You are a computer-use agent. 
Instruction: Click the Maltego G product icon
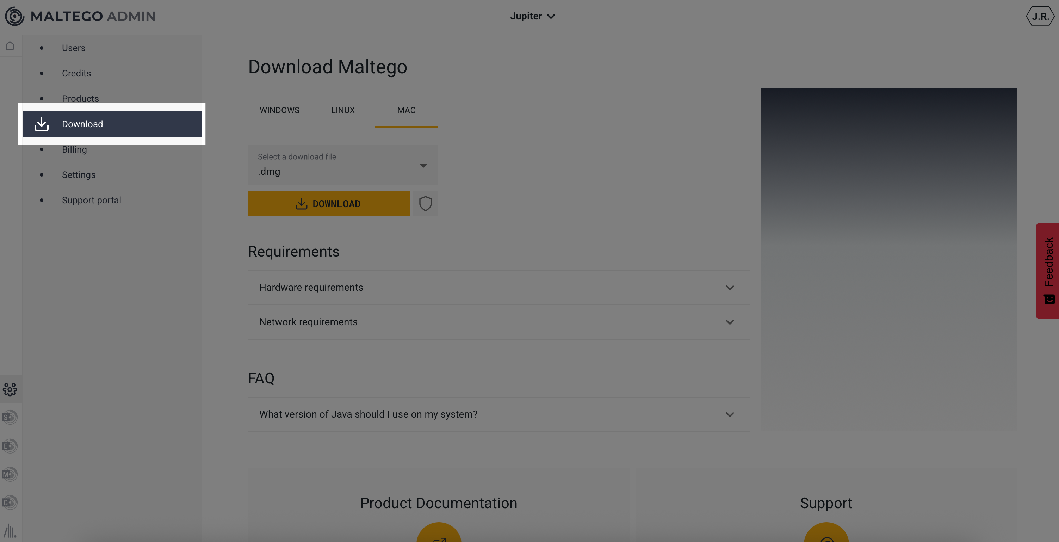pos(10,502)
